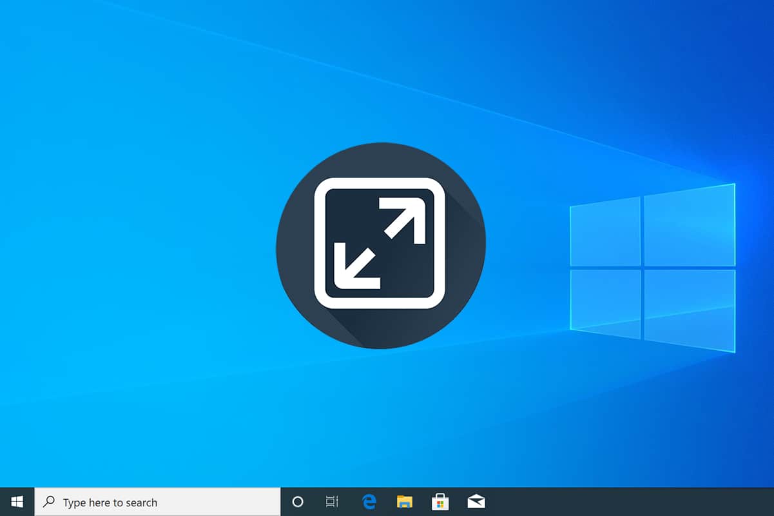Open Microsoft Store from the taskbar

440,502
